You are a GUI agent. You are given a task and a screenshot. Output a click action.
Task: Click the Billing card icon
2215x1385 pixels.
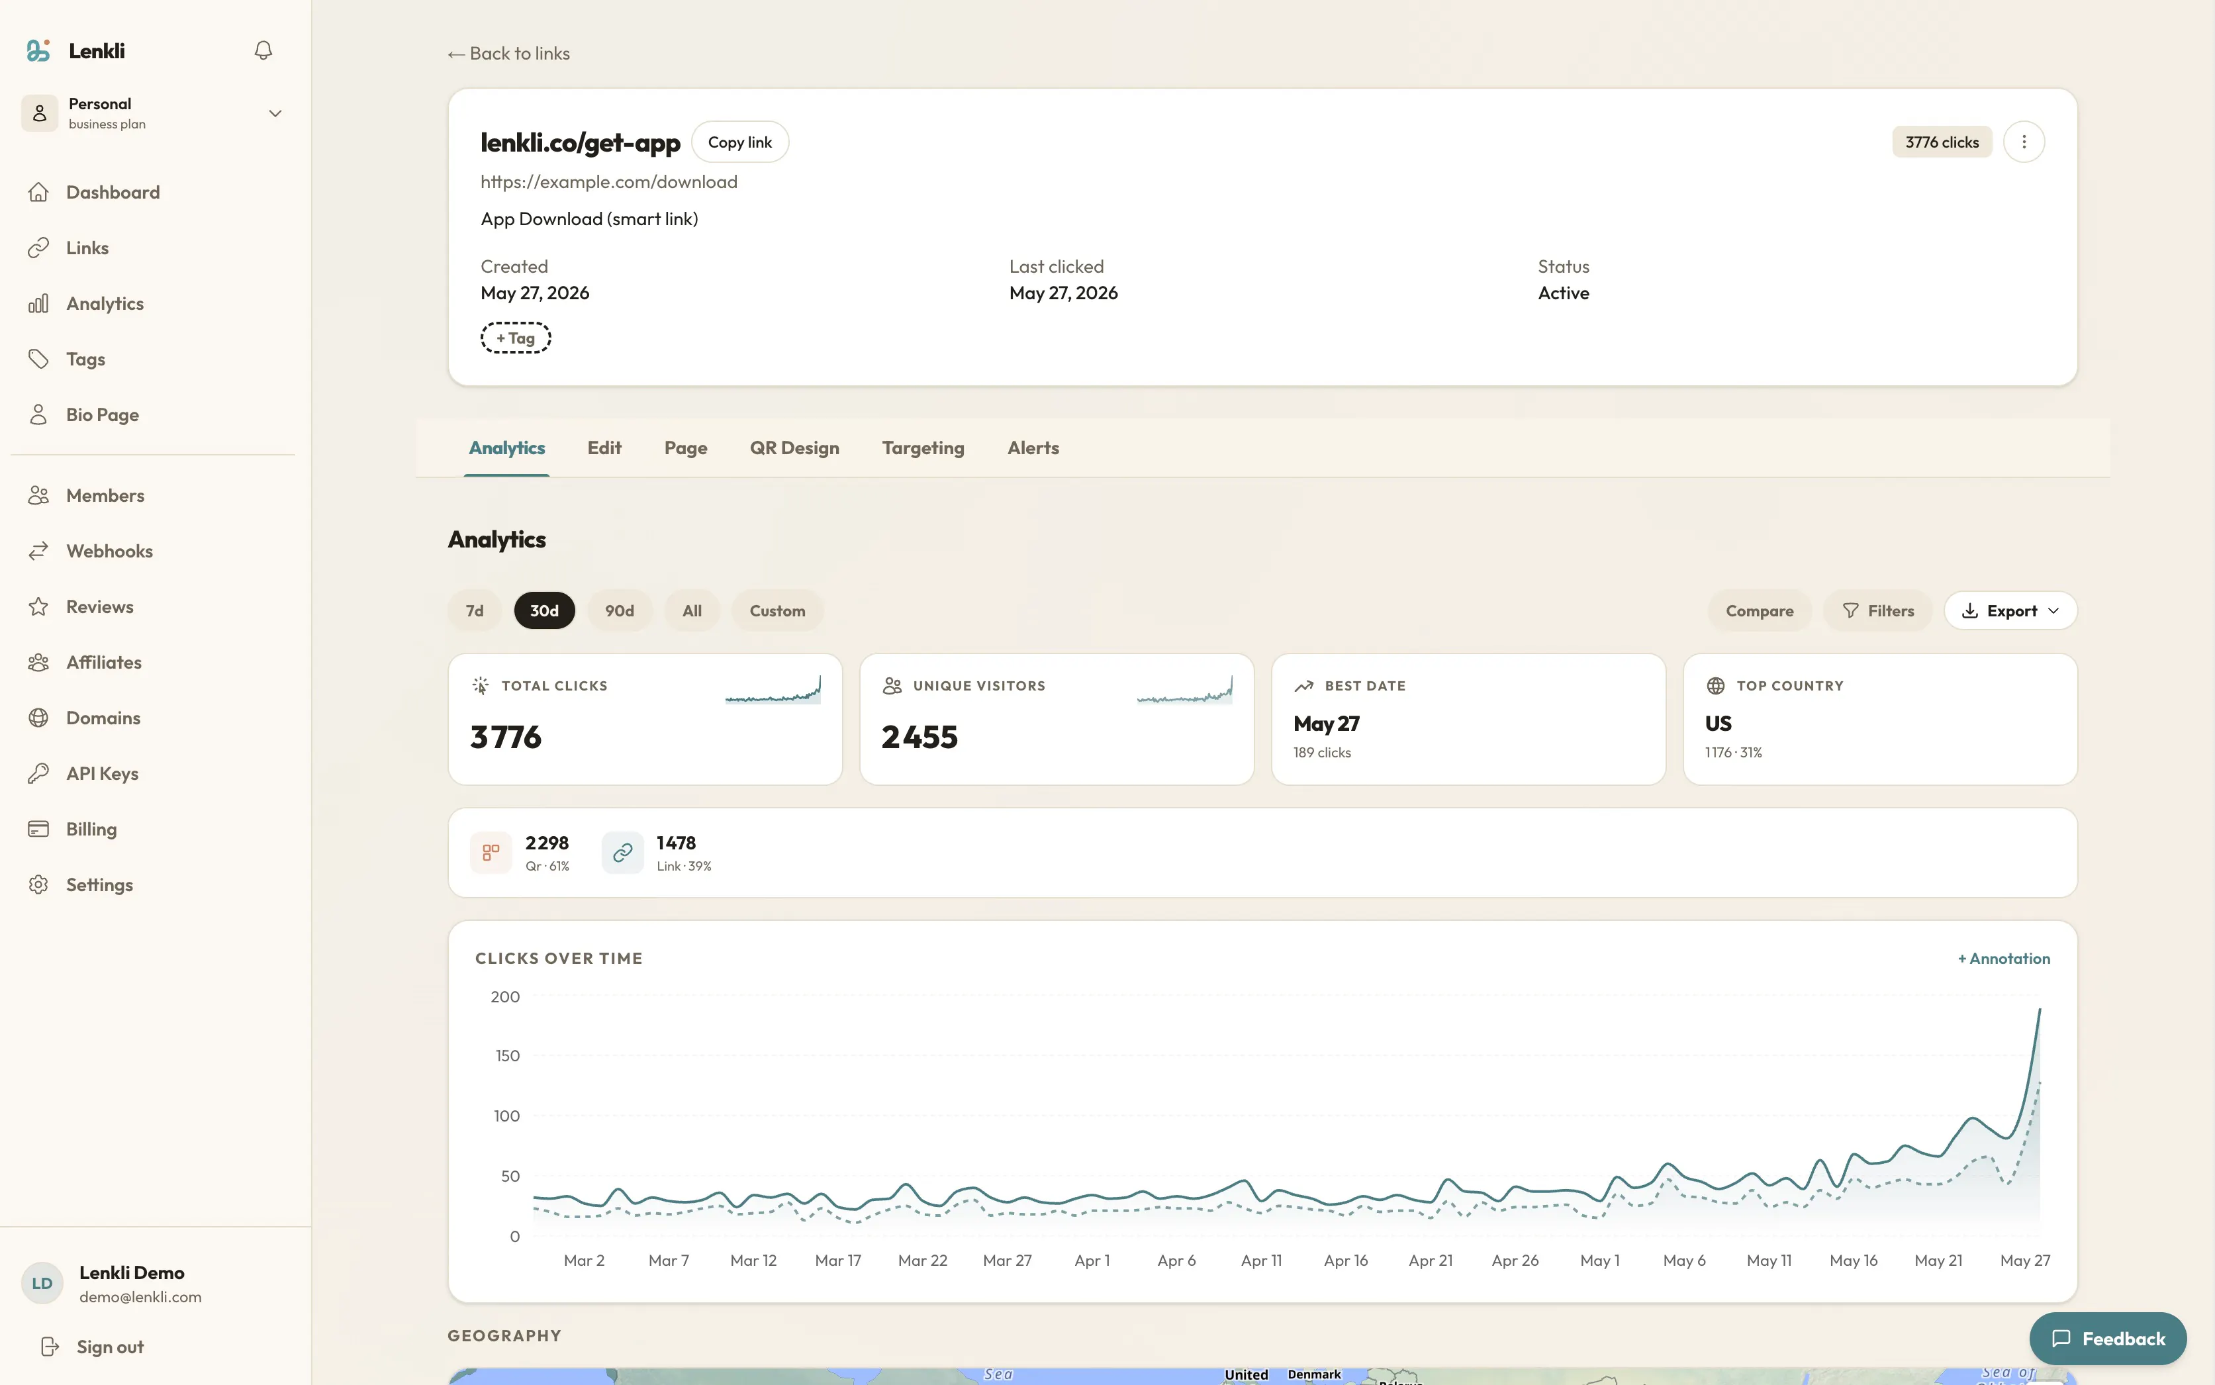(38, 829)
